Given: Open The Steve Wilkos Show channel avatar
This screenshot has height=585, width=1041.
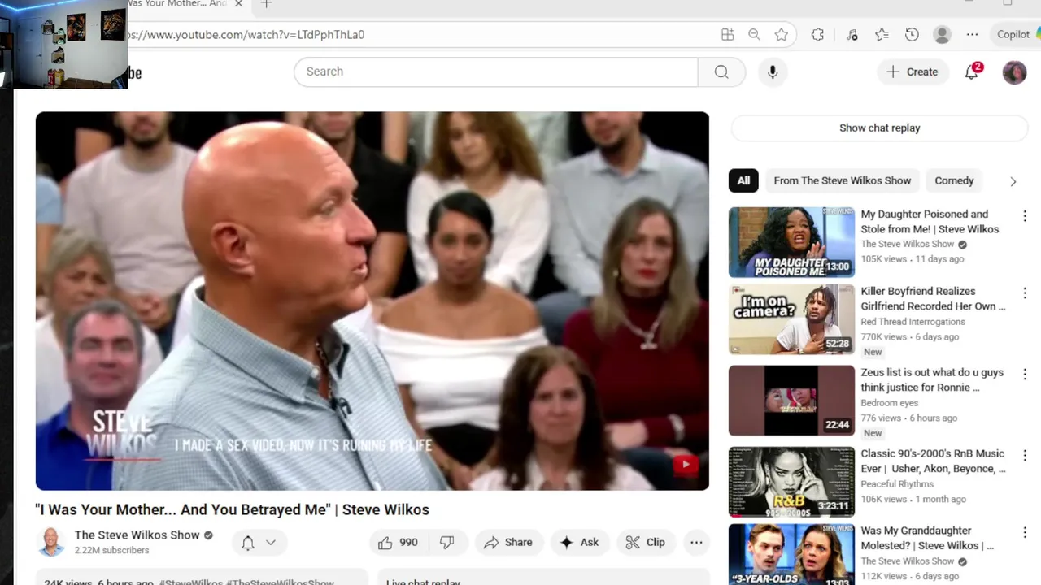Looking at the screenshot, I should tap(51, 542).
